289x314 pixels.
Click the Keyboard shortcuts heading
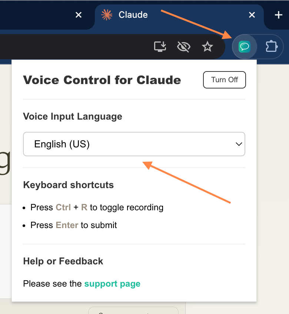tap(68, 185)
